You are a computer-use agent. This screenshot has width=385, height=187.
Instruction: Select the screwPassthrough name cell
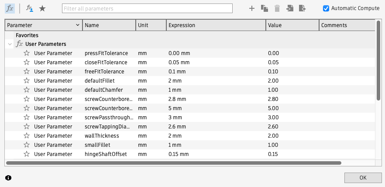[109, 117]
